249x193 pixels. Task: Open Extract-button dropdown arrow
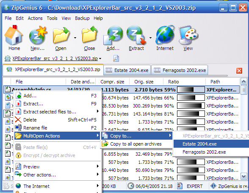pyautogui.click(x=150, y=38)
